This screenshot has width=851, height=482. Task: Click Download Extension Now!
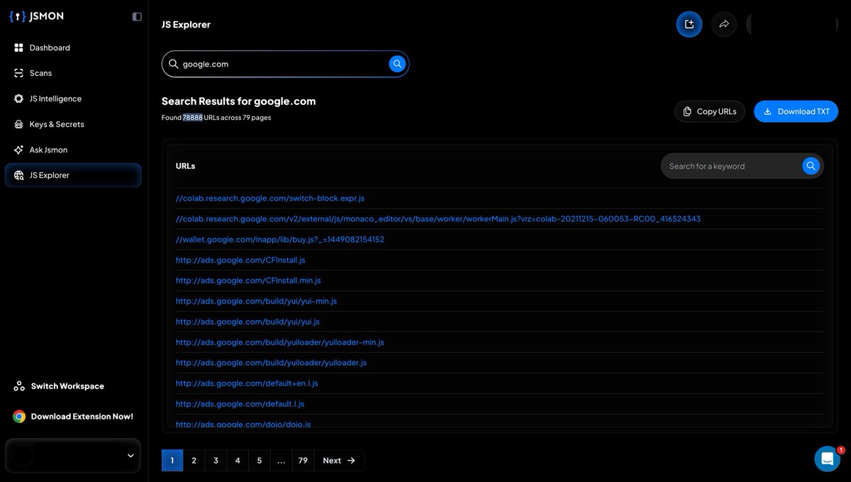click(82, 416)
